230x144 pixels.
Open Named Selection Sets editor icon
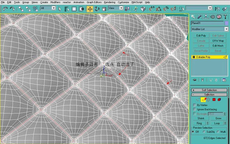pos(181,9)
